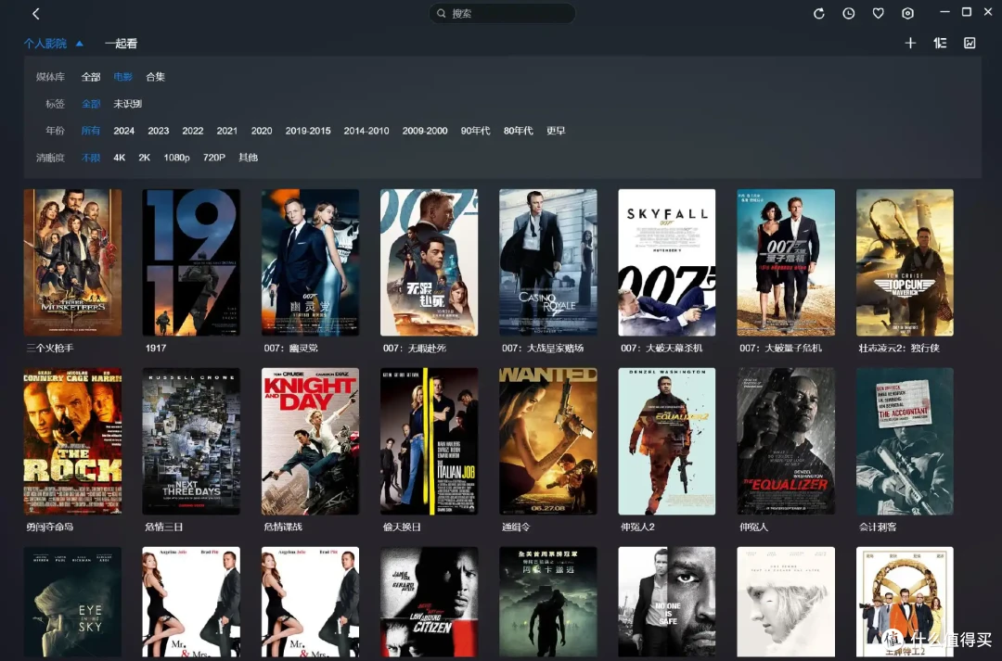Click the search magnifier icon
This screenshot has height=661, width=1002.
point(442,13)
